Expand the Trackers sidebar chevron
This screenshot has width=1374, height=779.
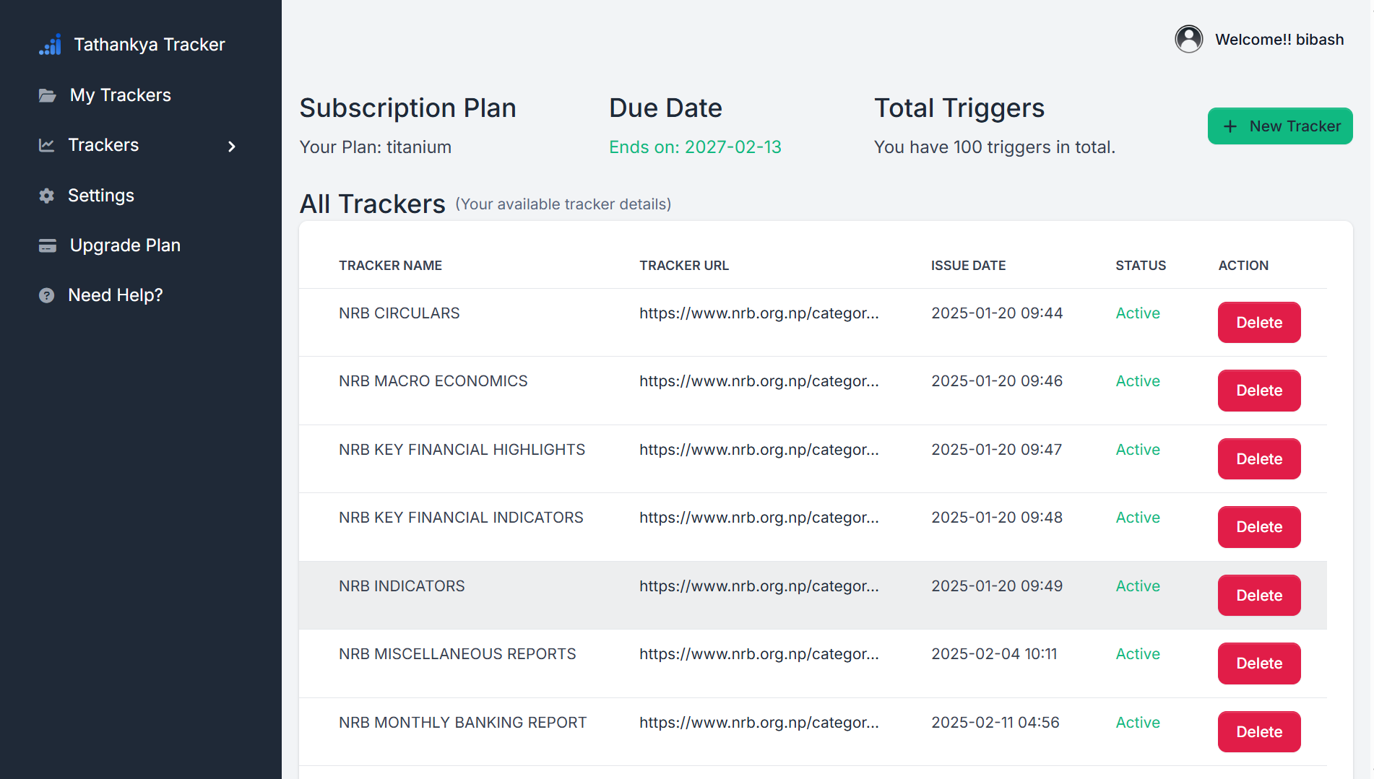(232, 146)
